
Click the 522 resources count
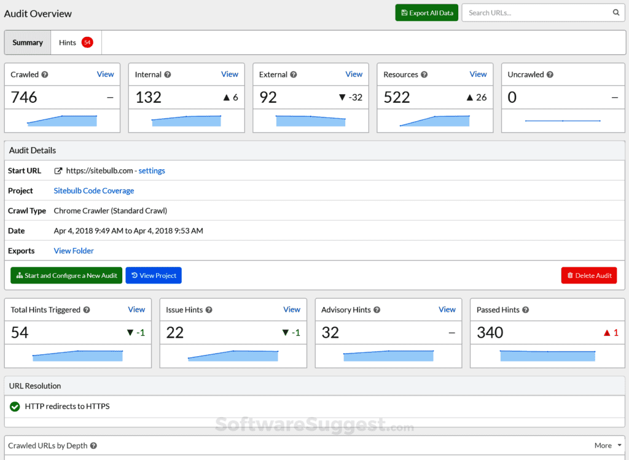click(397, 97)
